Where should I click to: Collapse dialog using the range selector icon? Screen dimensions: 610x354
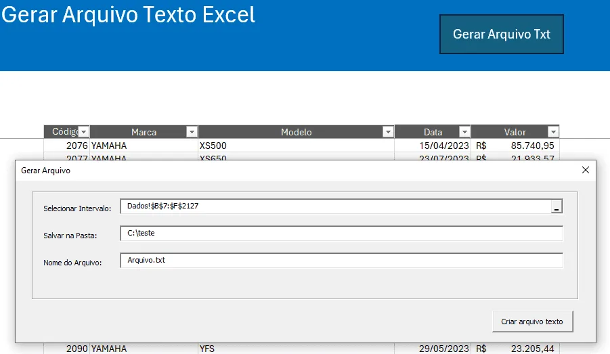[x=557, y=206]
